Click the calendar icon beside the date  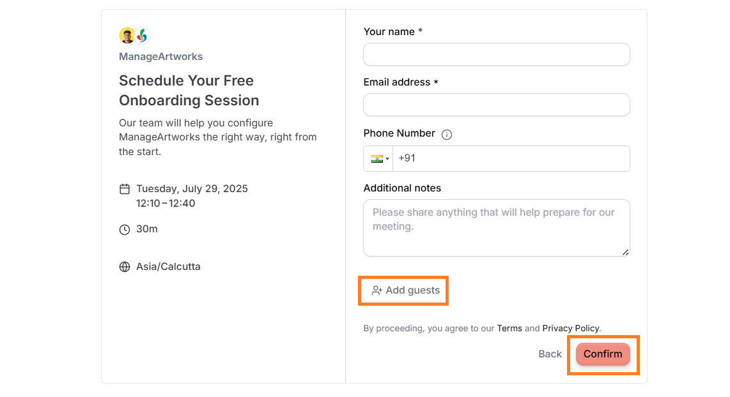click(x=125, y=189)
